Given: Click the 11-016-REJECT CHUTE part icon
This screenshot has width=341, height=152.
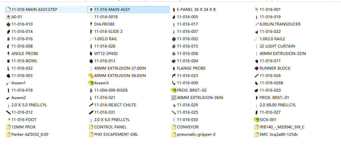Looking at the screenshot, I should coord(91,105).
